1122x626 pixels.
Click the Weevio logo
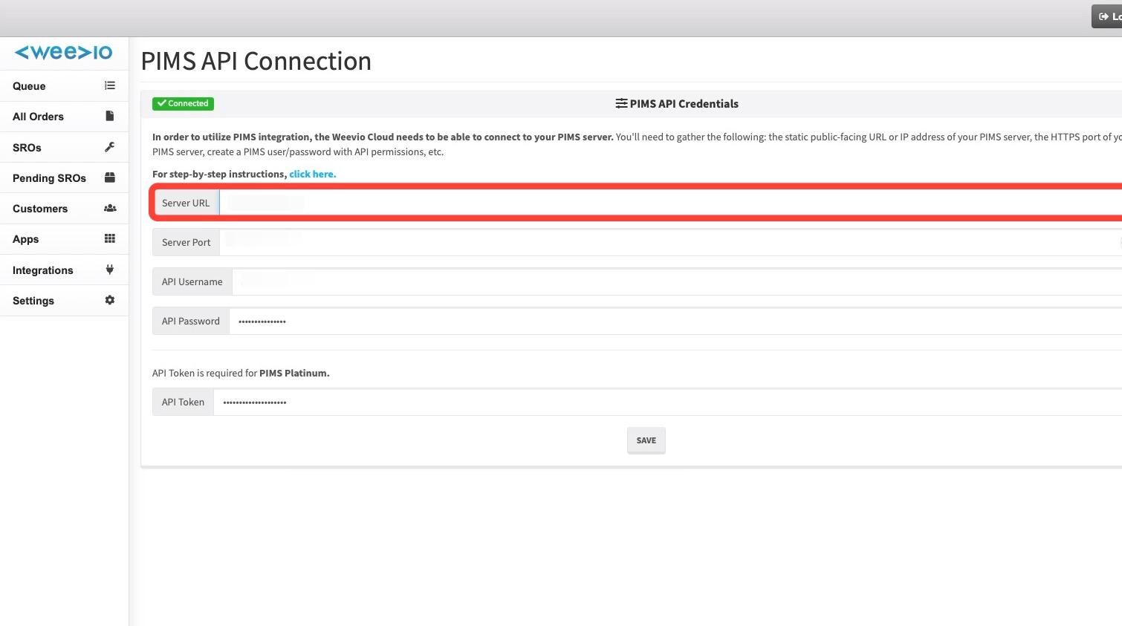[63, 53]
